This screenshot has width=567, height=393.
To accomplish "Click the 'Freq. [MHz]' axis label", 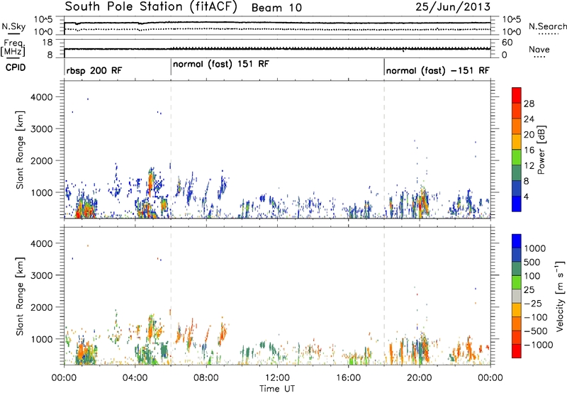I will pos(14,48).
